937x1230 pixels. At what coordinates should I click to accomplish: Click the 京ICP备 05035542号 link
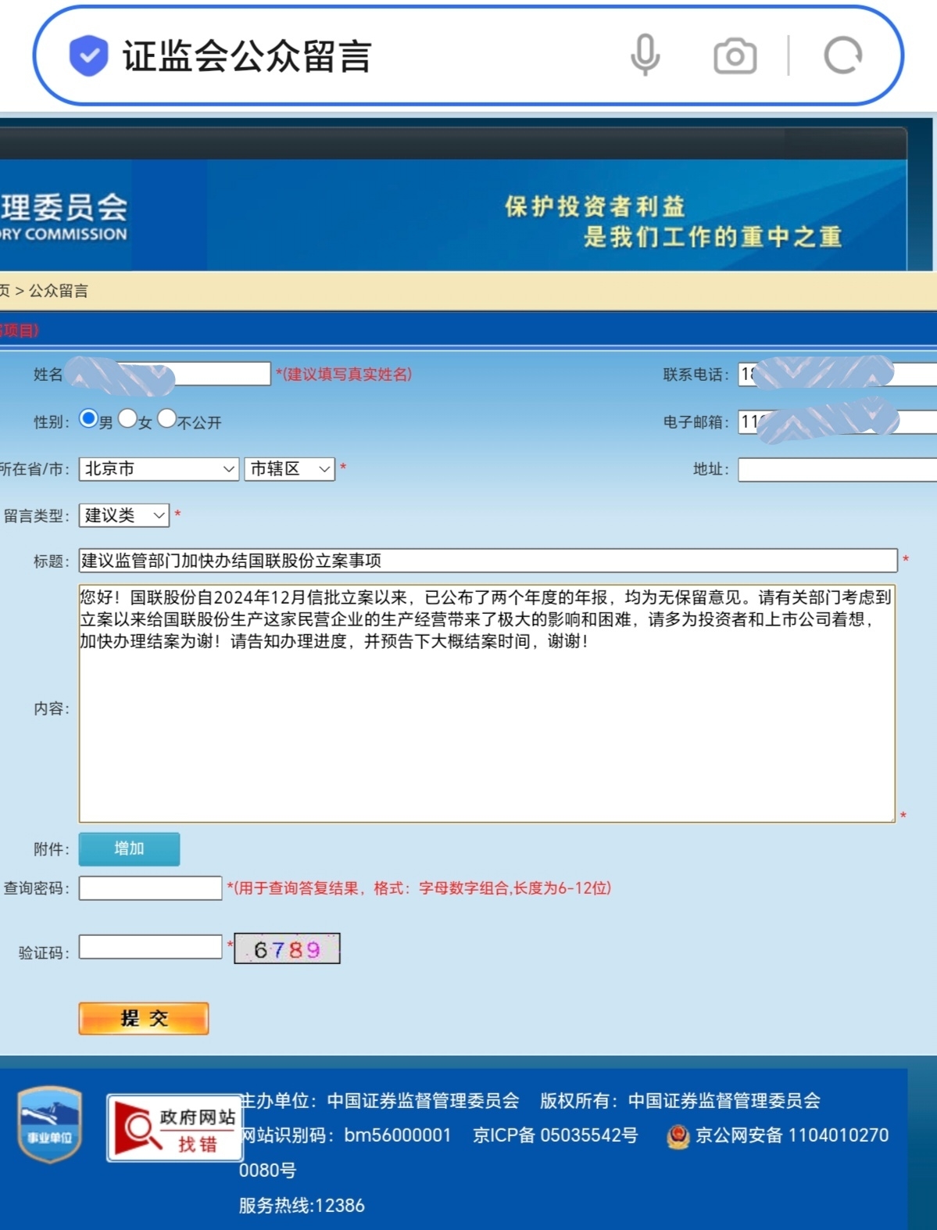[x=555, y=1135]
